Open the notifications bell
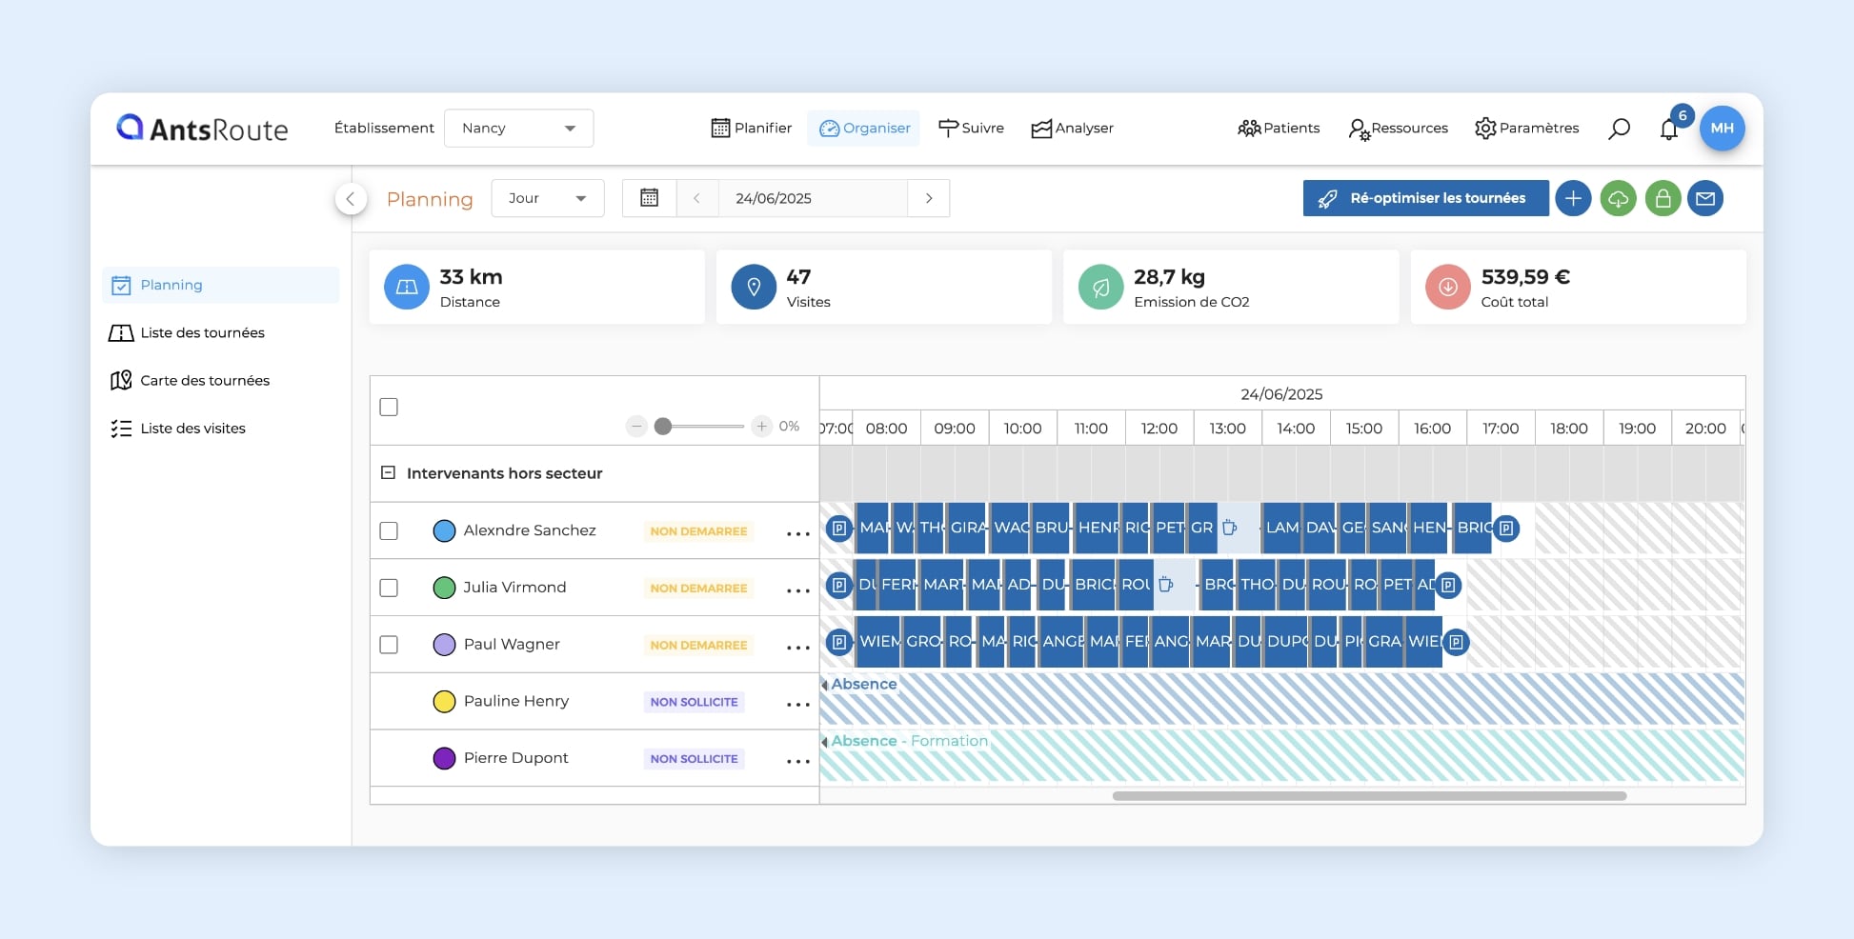 (1668, 130)
